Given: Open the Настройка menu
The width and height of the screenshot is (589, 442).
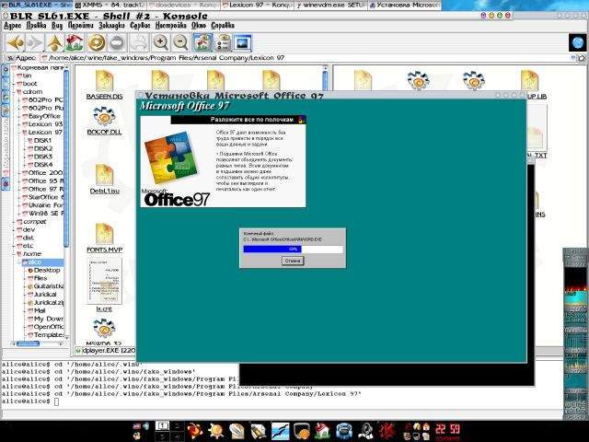Looking at the screenshot, I should [x=170, y=25].
